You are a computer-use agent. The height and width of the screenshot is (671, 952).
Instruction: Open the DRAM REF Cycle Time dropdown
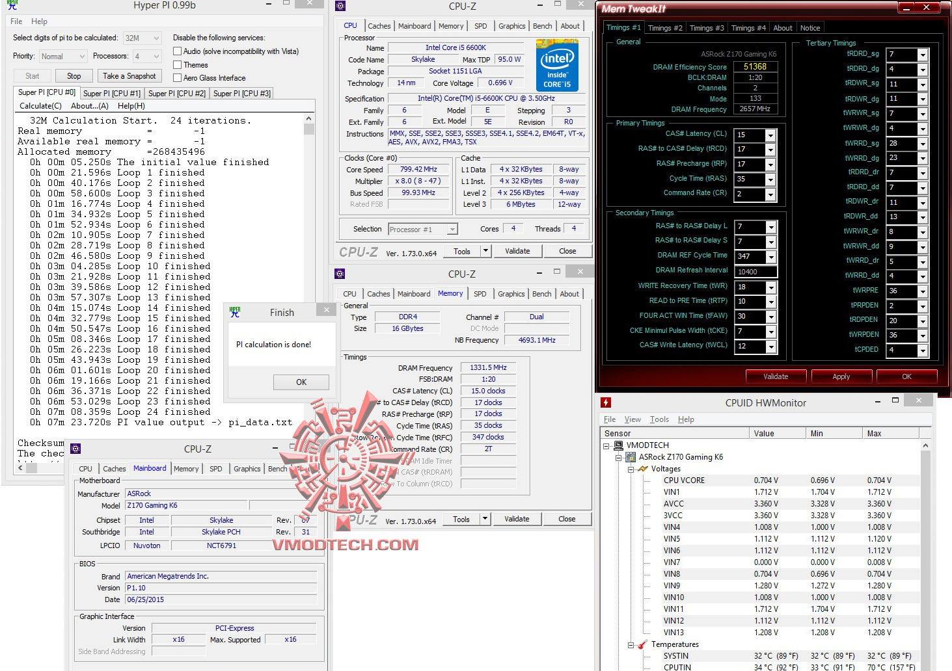point(770,257)
